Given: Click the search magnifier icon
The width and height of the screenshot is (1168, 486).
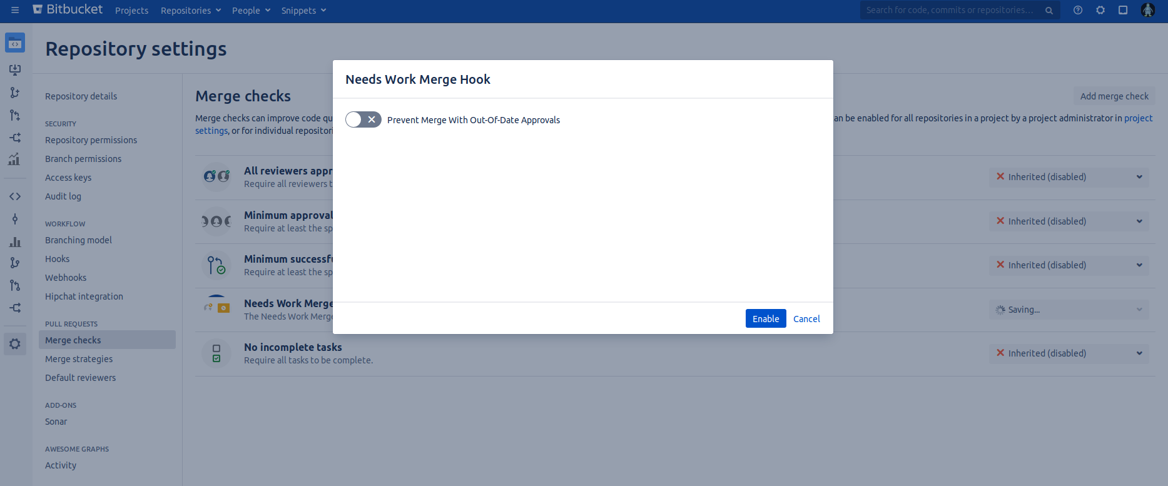Looking at the screenshot, I should (x=1049, y=11).
